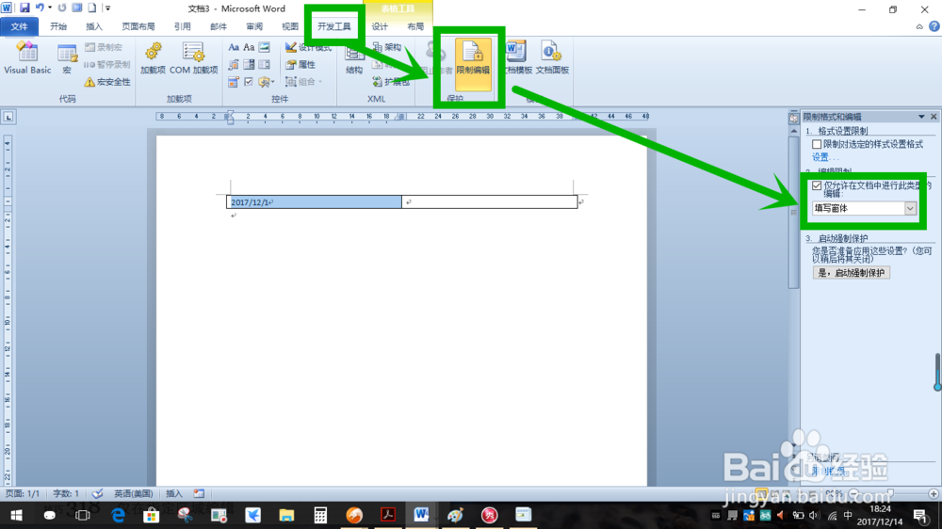Switch to View (视图) tab
This screenshot has width=942, height=529.
point(290,26)
